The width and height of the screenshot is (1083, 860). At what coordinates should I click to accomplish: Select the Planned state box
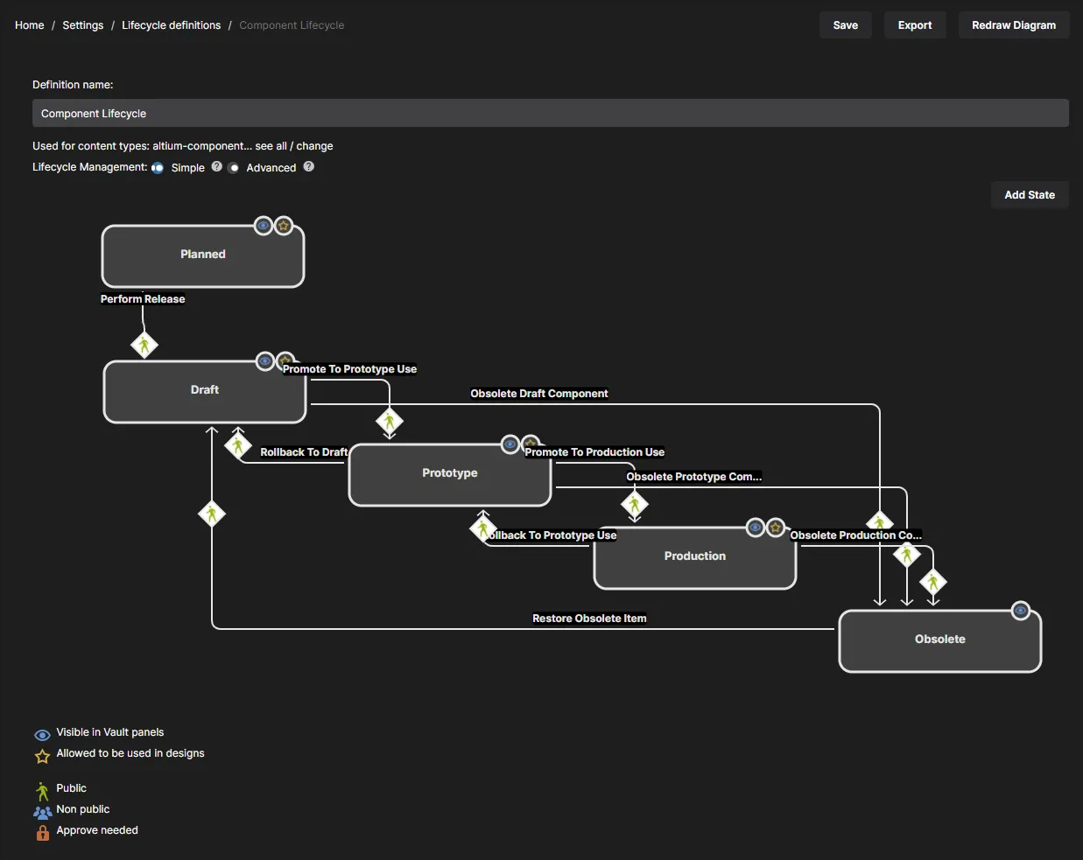click(203, 255)
